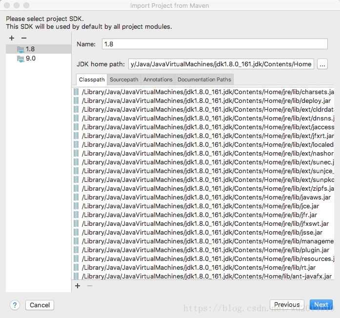Click the jar icon beside rt.jar

[76, 267]
